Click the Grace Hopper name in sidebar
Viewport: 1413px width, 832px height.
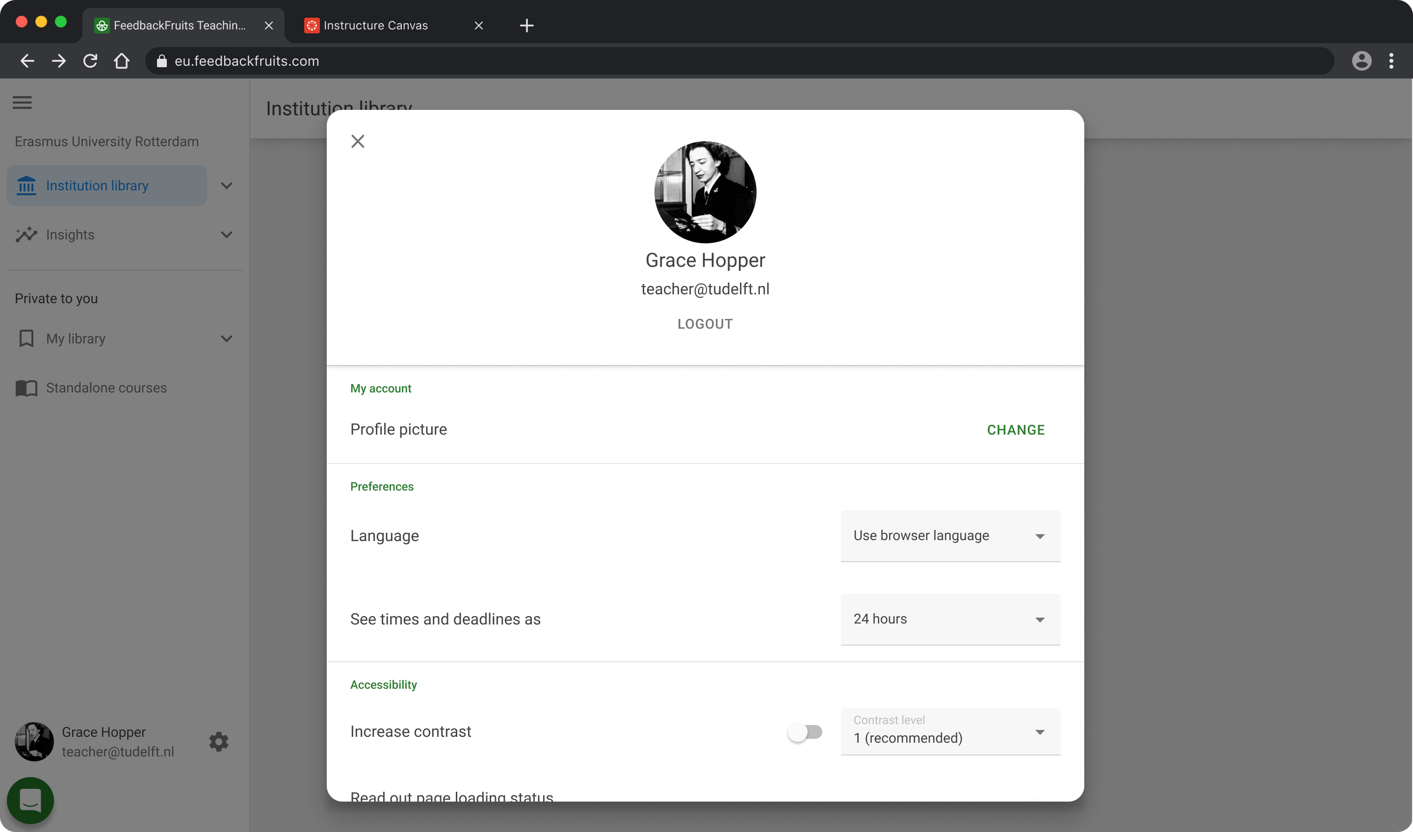click(104, 732)
